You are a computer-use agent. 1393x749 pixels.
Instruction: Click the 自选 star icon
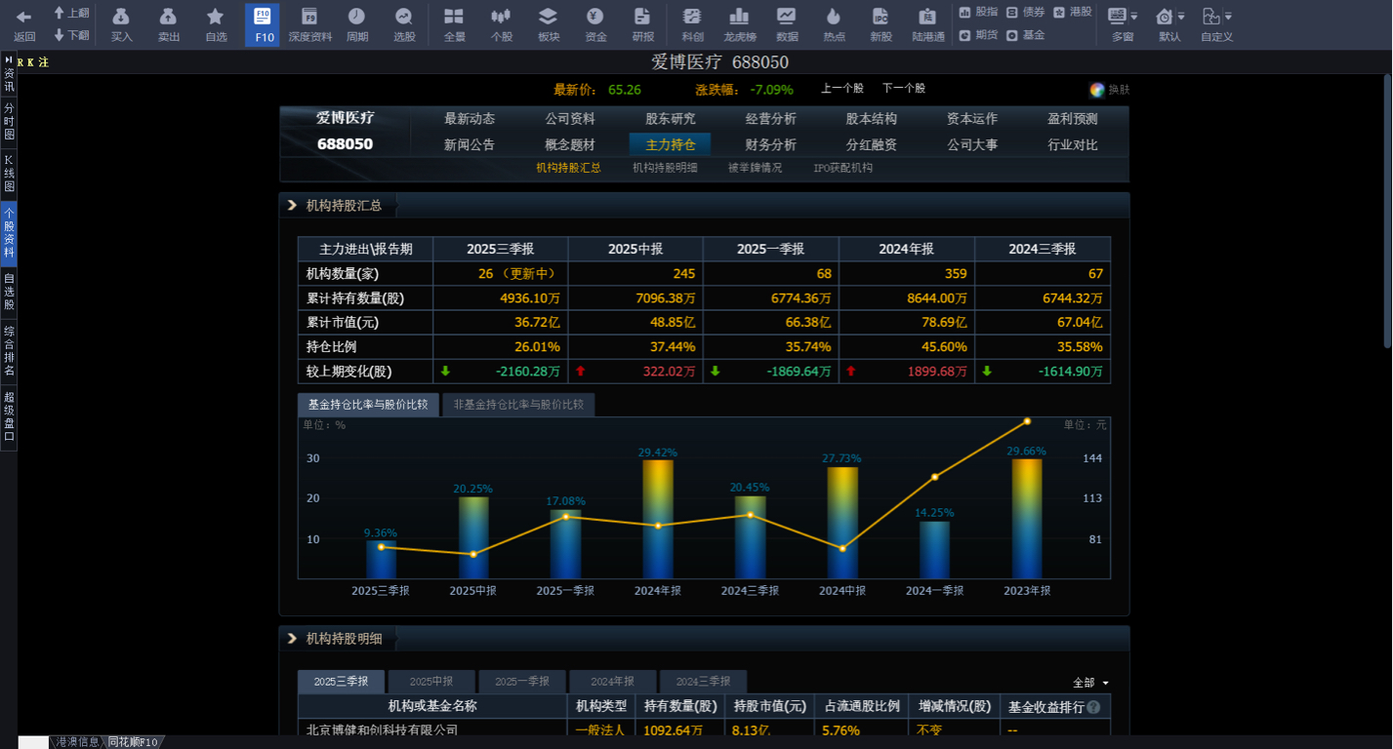coord(216,17)
